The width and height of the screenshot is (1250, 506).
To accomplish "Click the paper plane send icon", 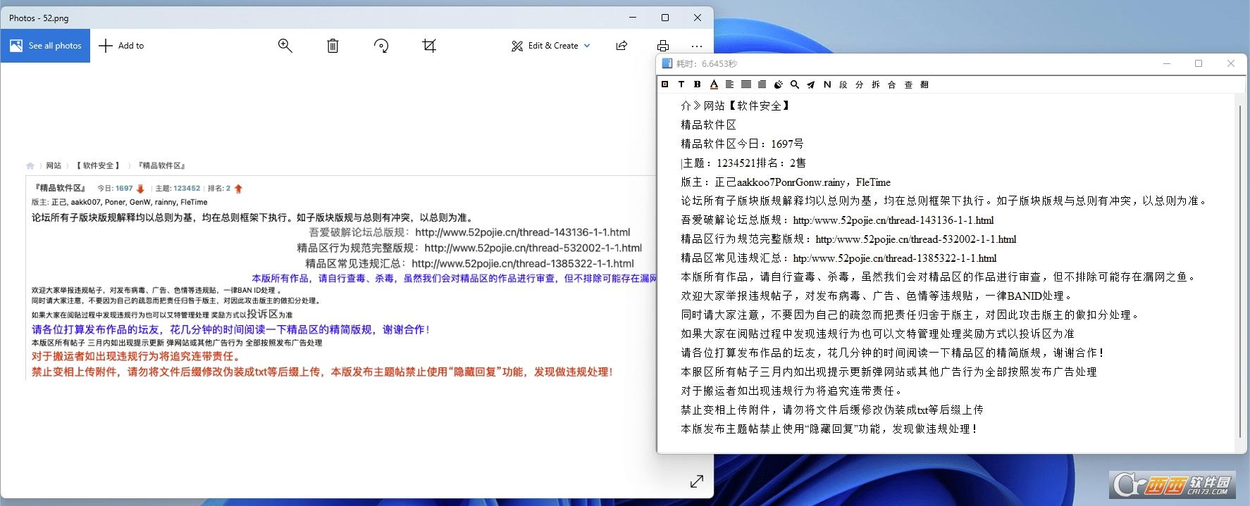I will [810, 84].
